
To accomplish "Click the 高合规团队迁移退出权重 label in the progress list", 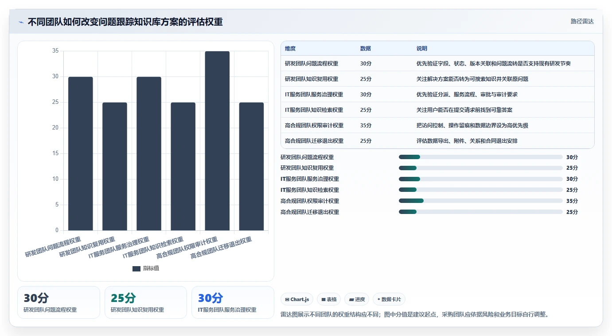I will pos(310,212).
